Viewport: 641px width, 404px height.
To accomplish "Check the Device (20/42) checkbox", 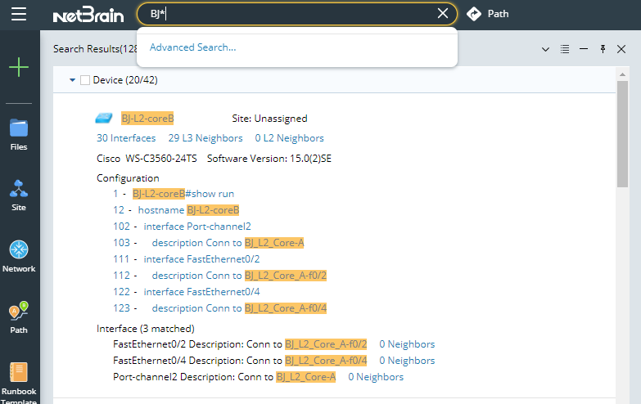I will click(x=85, y=80).
